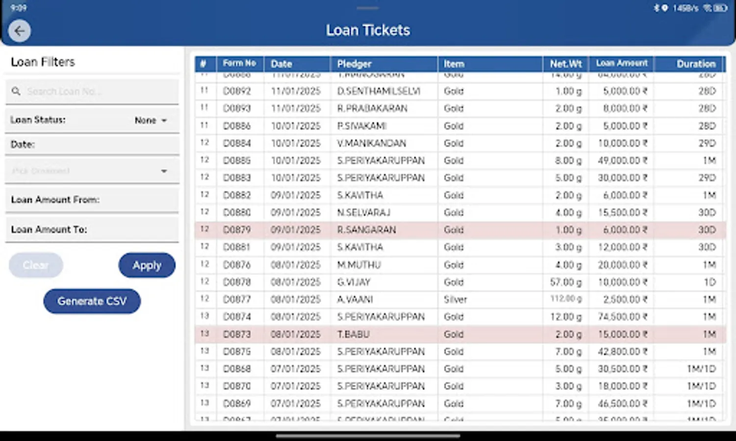The width and height of the screenshot is (736, 441).
Task: Click the search magnifier icon in Loan Filters
Action: pyautogui.click(x=16, y=91)
